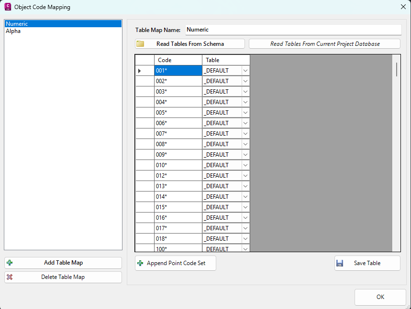Click the vertical scrollbar thumb of the code grid
Image resolution: width=411 pixels, height=309 pixels.
[x=396, y=69]
